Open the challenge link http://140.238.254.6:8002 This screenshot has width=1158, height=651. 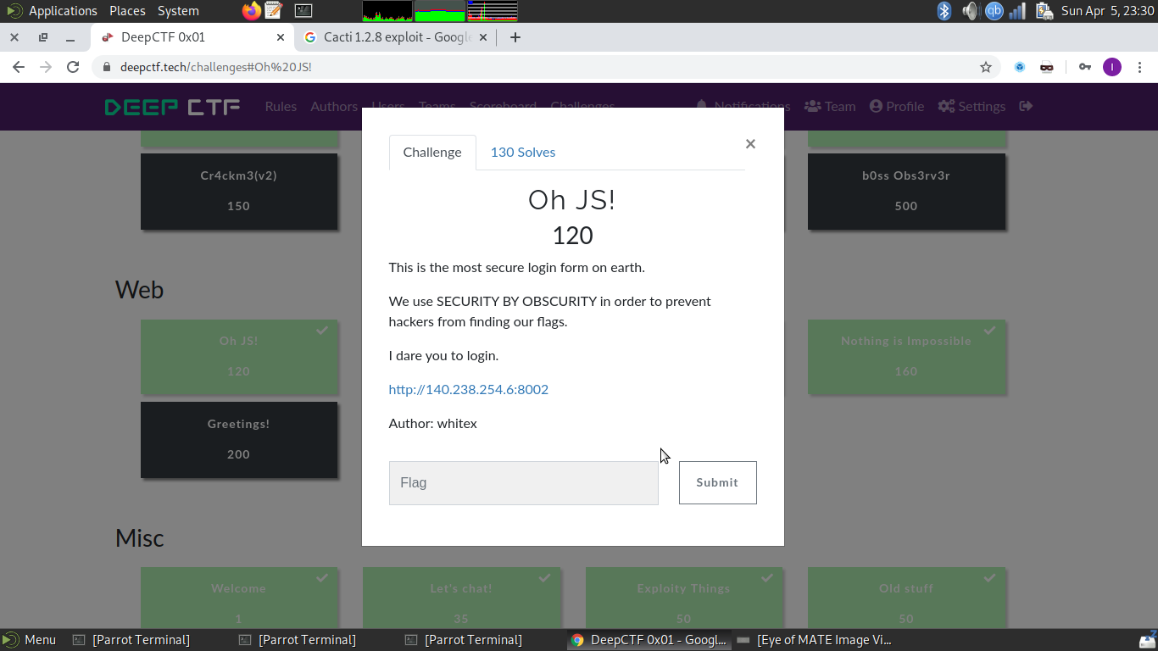click(468, 389)
